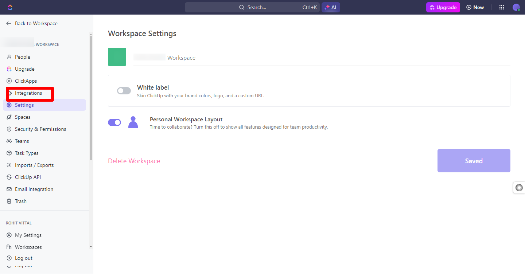Click the People icon in sidebar
This screenshot has width=525, height=274.
point(9,57)
